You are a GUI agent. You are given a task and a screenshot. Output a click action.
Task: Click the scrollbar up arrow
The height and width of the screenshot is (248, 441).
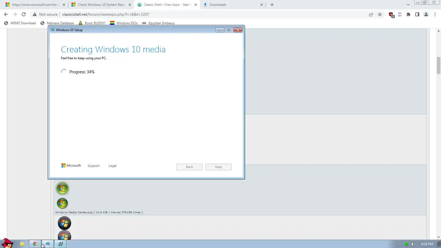click(439, 31)
